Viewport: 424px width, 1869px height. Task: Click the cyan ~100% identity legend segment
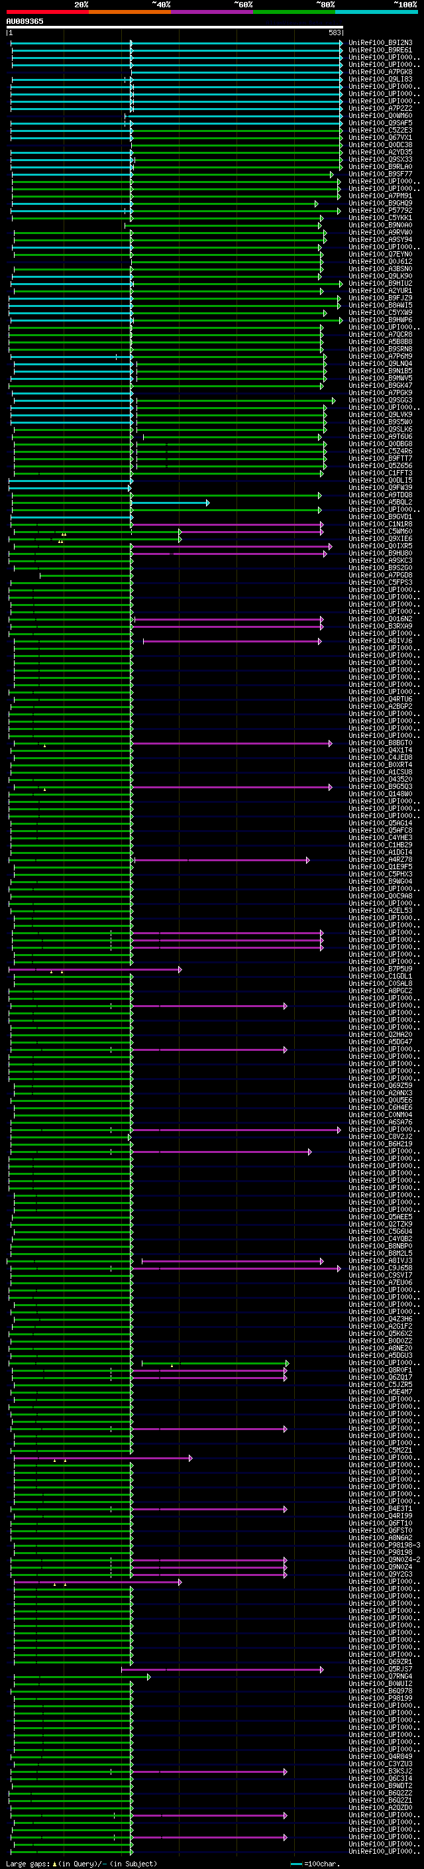[x=377, y=12]
